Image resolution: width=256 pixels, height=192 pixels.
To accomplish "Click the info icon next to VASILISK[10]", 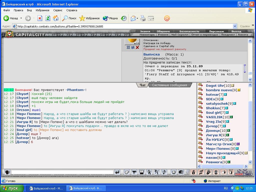I will tap(231, 117).
